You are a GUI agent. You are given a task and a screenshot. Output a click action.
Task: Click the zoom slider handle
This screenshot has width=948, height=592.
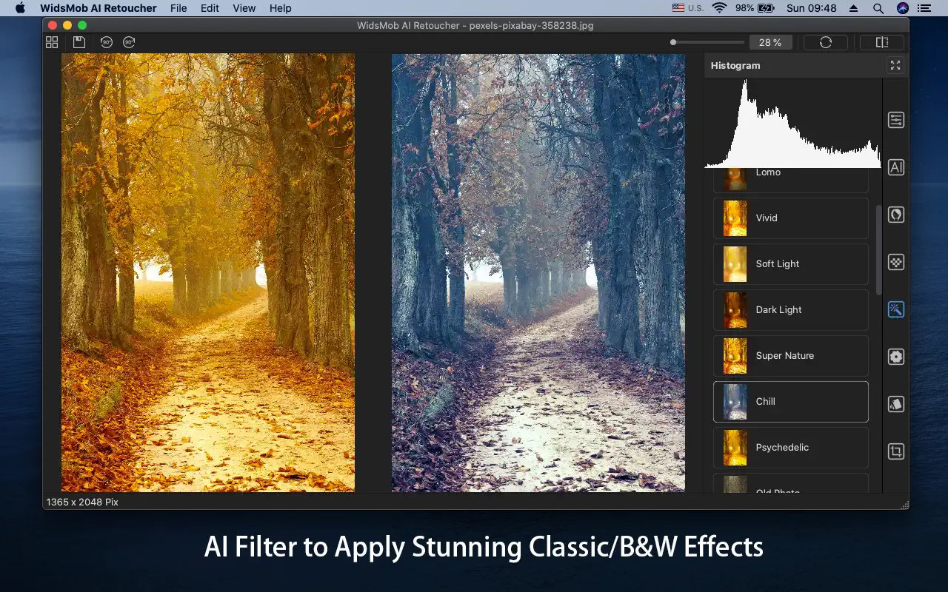673,43
